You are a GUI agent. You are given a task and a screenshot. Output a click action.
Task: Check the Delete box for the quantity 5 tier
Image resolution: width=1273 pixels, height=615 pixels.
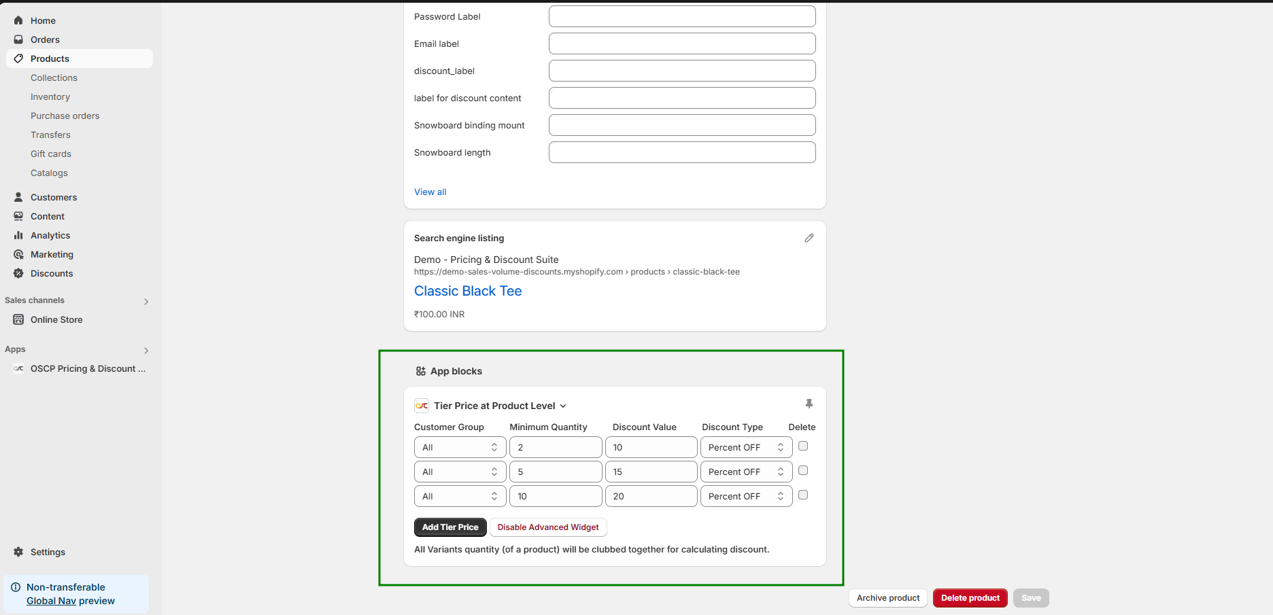pyautogui.click(x=803, y=471)
